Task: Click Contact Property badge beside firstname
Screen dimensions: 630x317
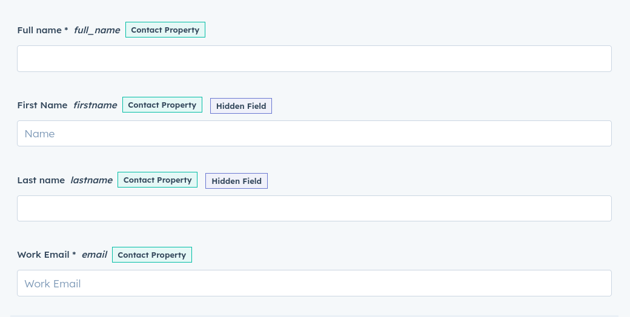Action: (x=162, y=105)
